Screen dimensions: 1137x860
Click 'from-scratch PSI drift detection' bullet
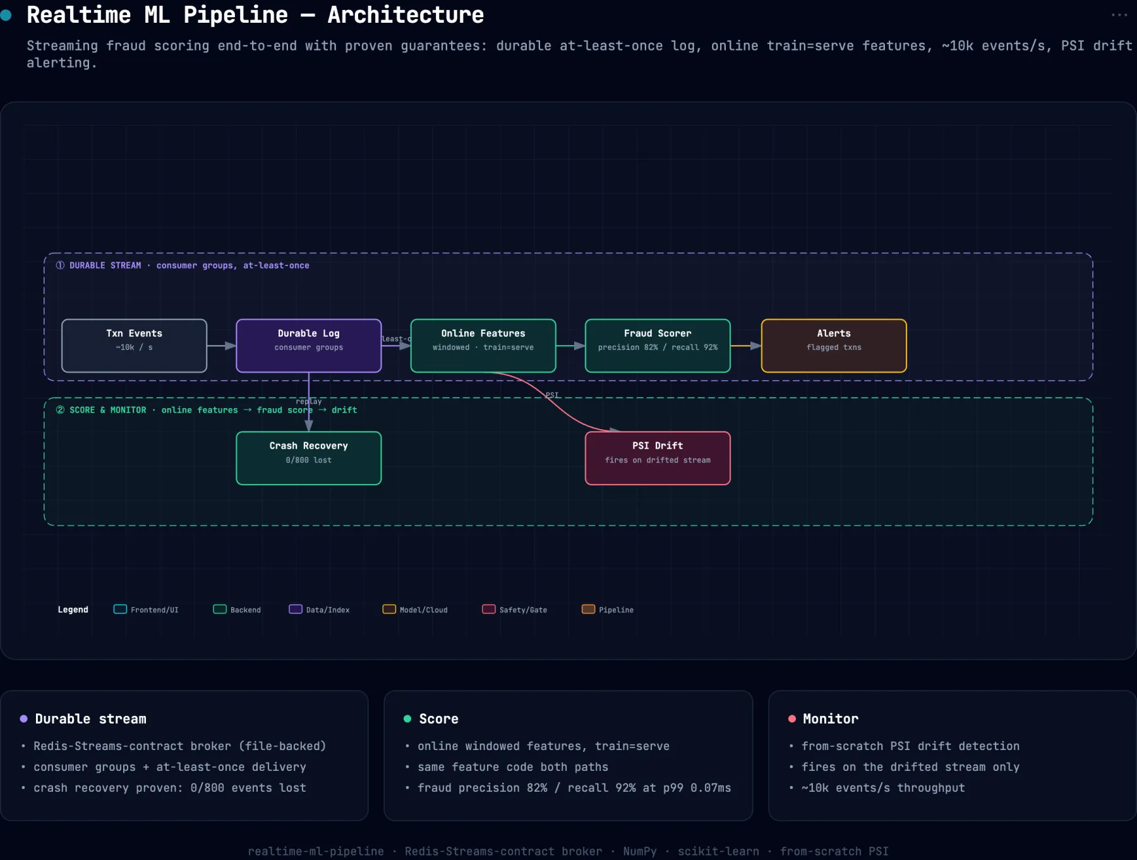[910, 746]
